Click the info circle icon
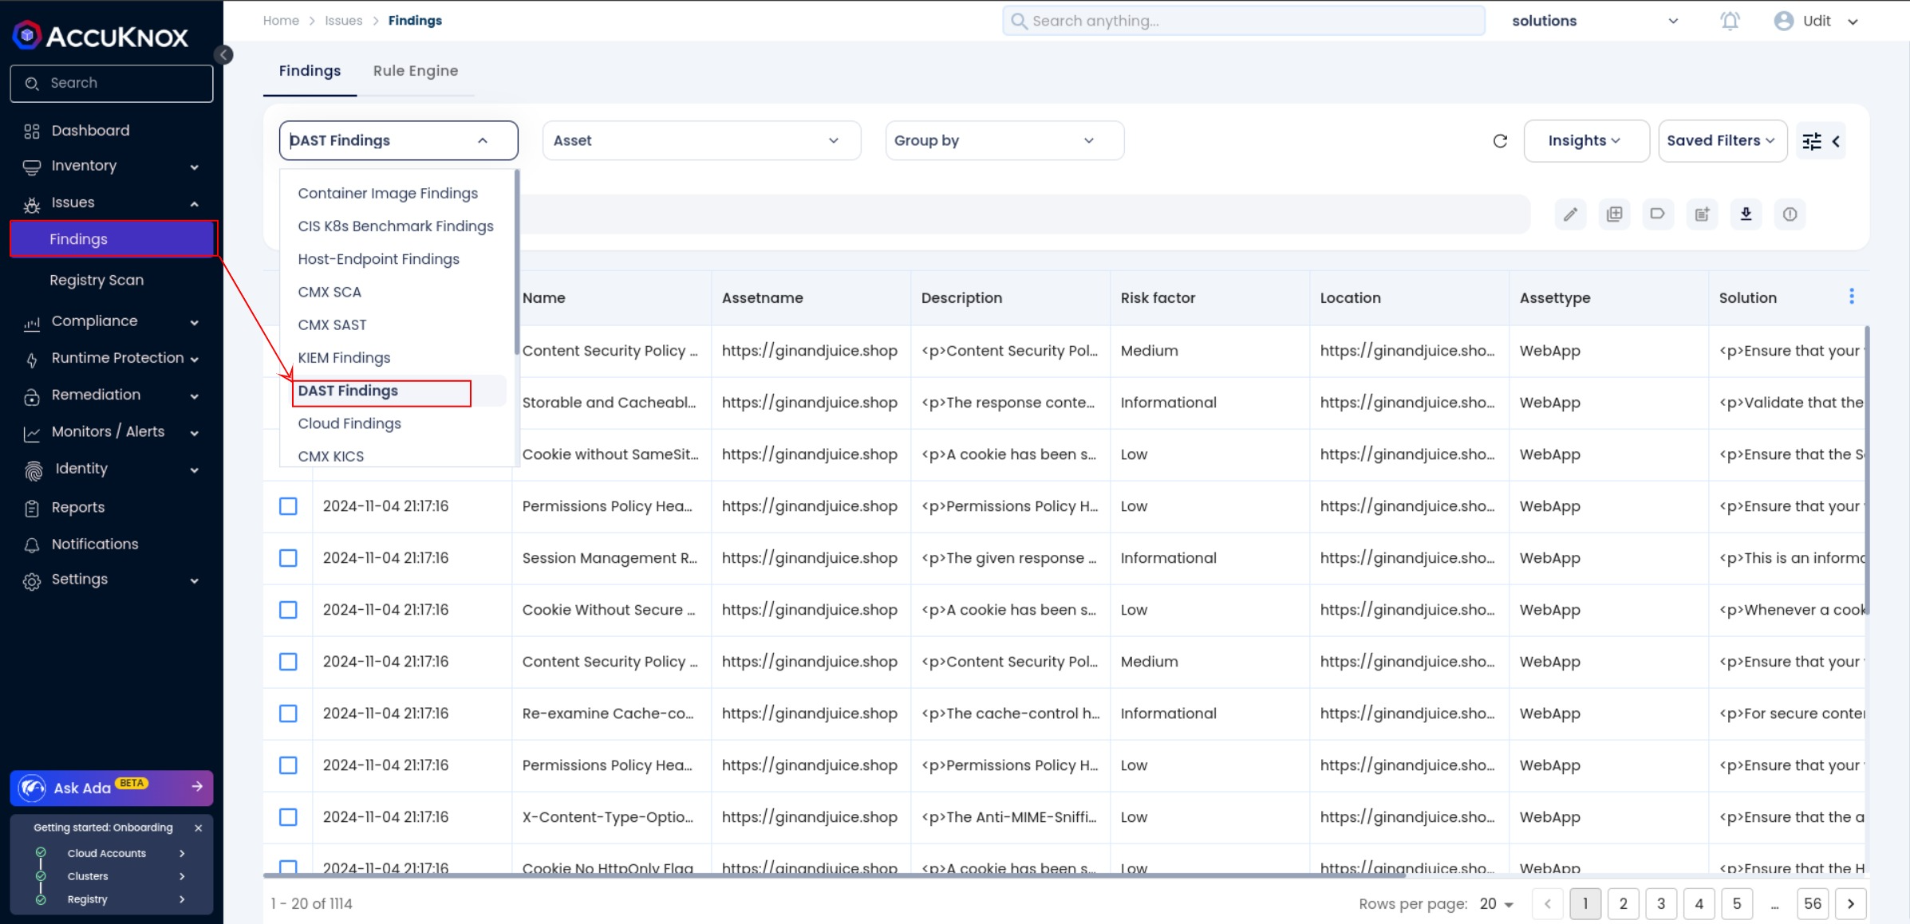Image resolution: width=1910 pixels, height=924 pixels. coord(1790,214)
